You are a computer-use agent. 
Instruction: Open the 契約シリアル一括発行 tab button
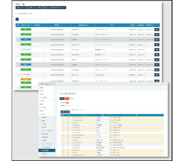[x=36, y=8]
